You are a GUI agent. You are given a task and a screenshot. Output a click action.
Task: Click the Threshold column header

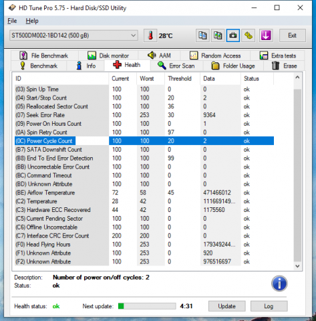click(182, 79)
